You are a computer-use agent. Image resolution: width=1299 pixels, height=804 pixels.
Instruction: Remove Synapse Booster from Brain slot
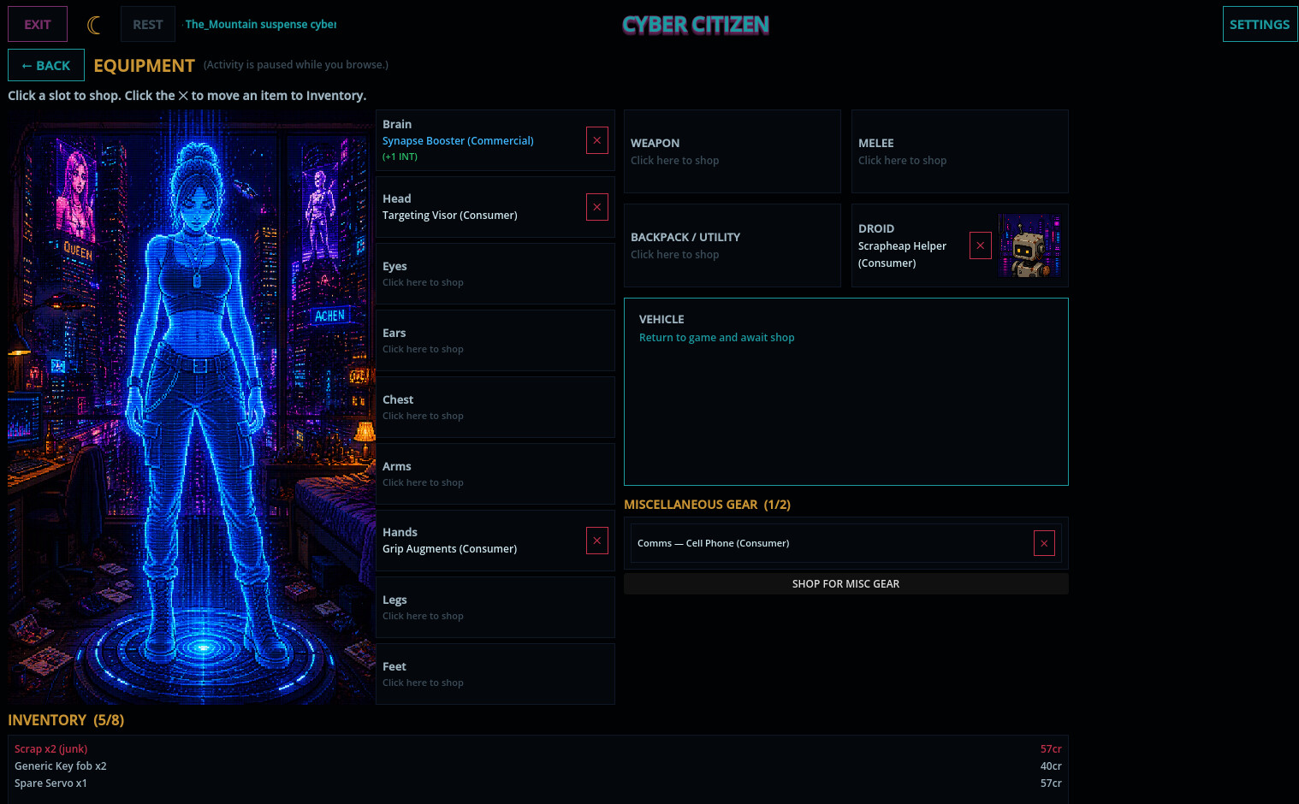pyautogui.click(x=597, y=140)
